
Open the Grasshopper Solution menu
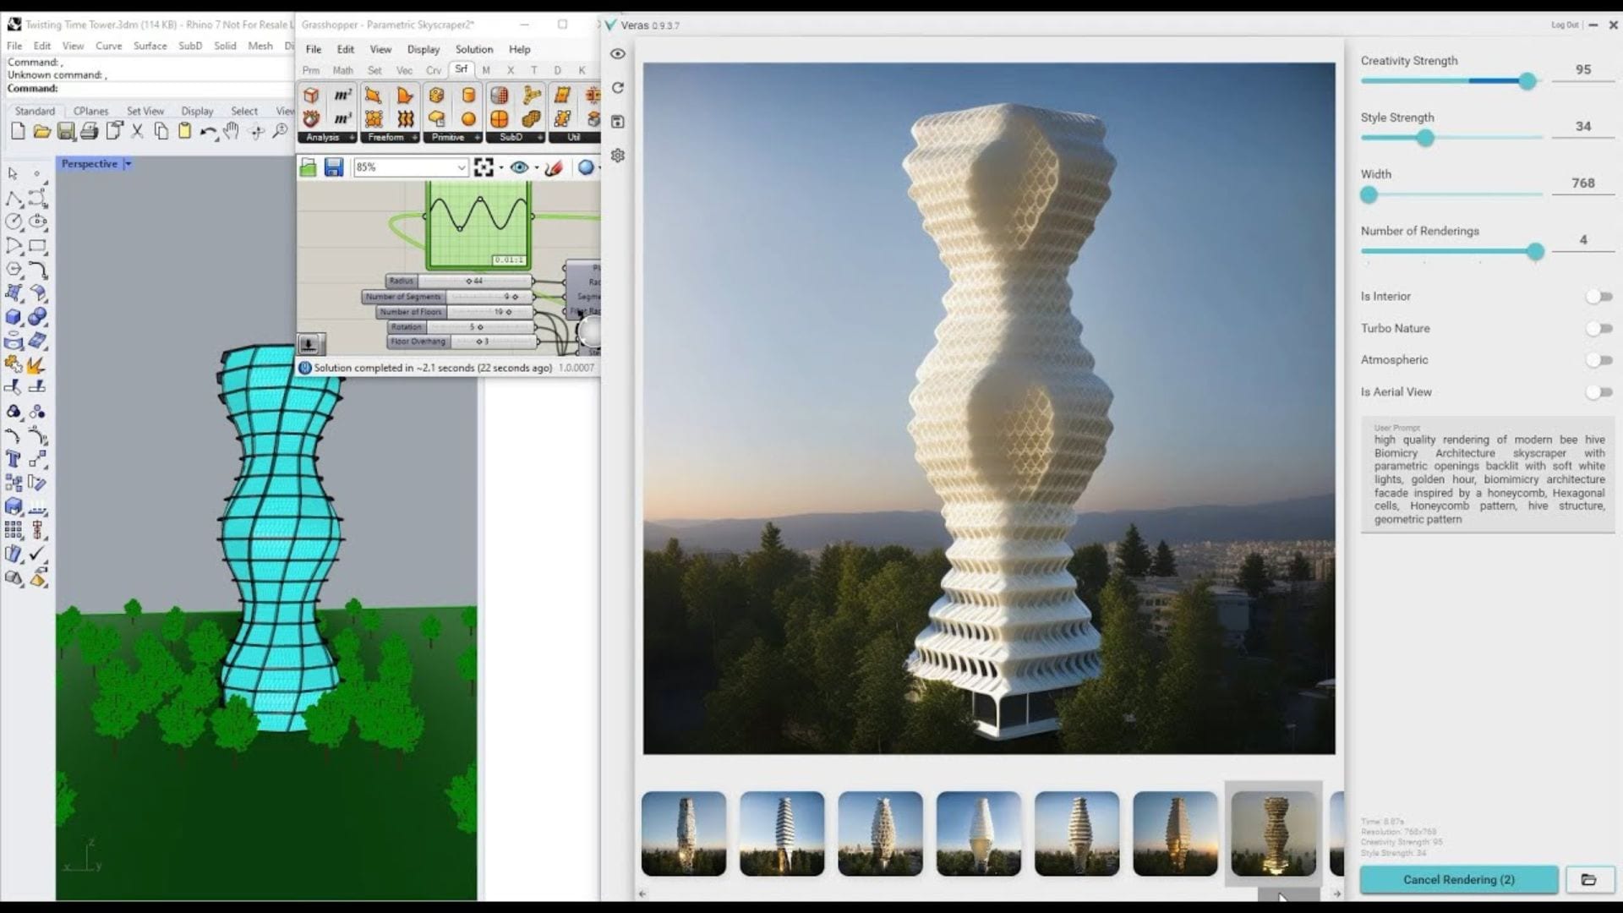(x=473, y=49)
